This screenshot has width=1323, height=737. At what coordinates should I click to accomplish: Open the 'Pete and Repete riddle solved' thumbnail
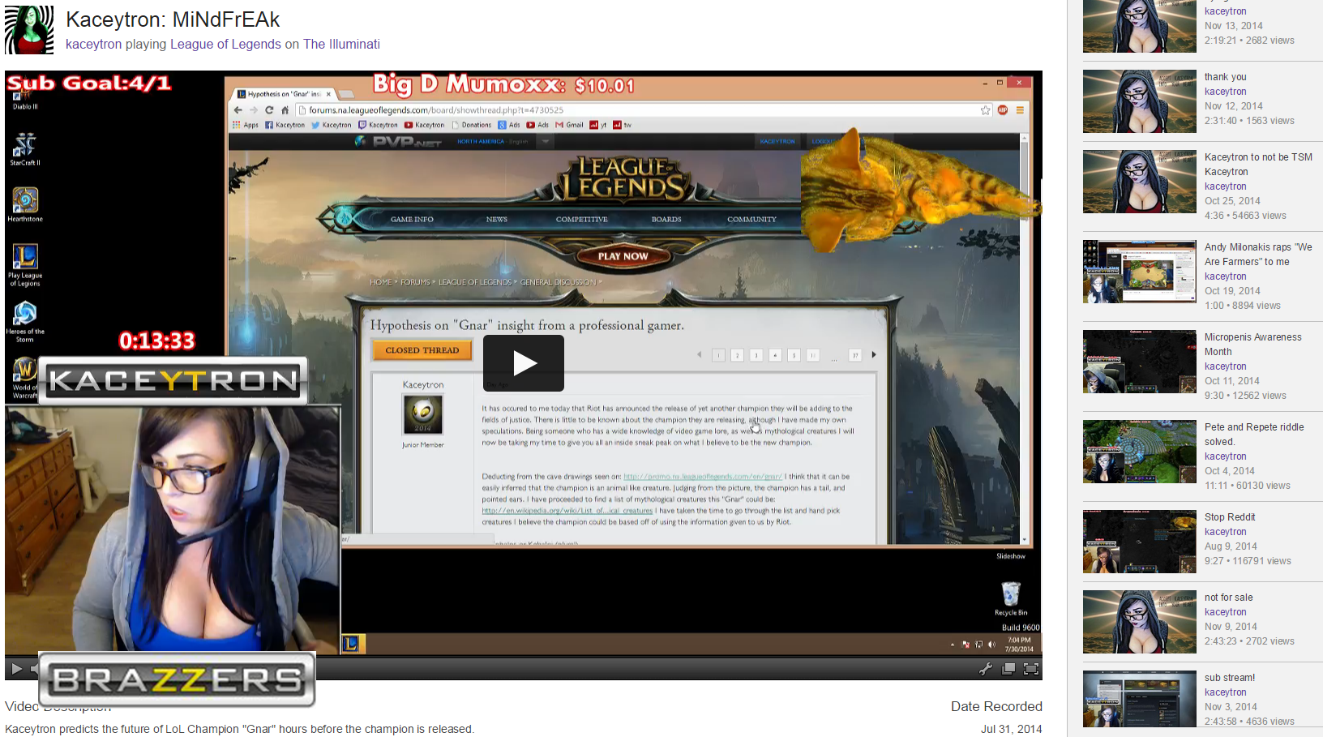[x=1139, y=452]
